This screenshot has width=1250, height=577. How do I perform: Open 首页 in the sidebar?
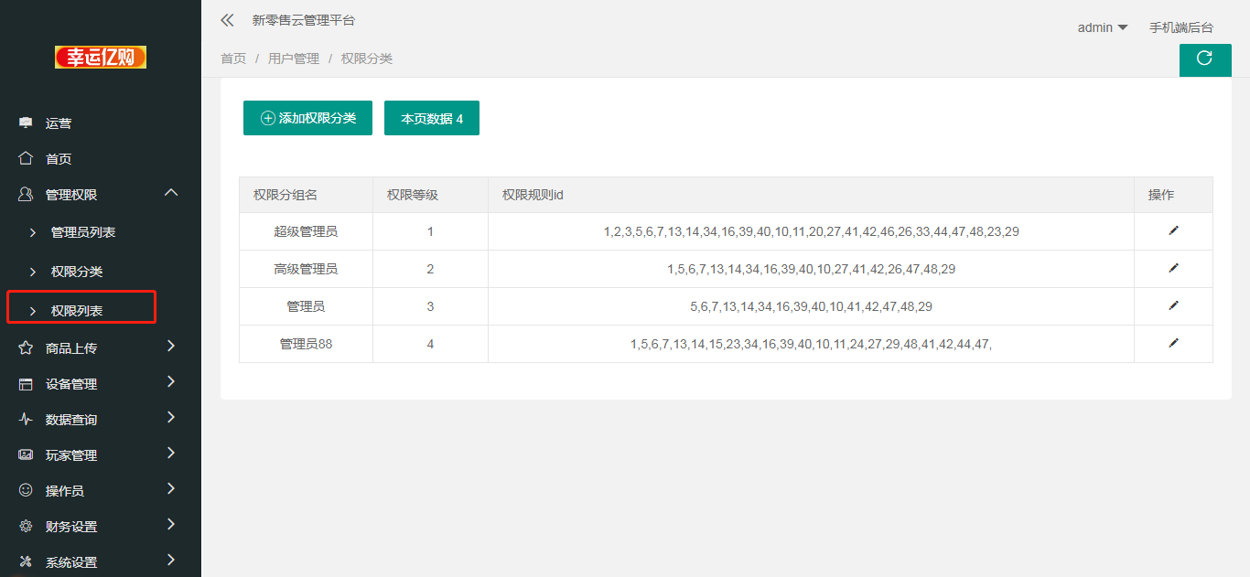coord(59,159)
